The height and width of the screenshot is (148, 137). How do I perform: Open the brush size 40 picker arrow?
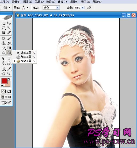tap(28, 7)
